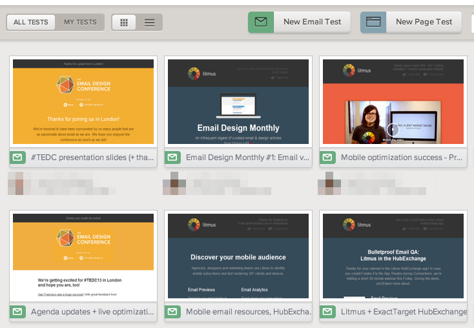The height and width of the screenshot is (328, 474).
Task: Open 'Litmus + ExactTarget HubExchange' title
Action: point(404,312)
